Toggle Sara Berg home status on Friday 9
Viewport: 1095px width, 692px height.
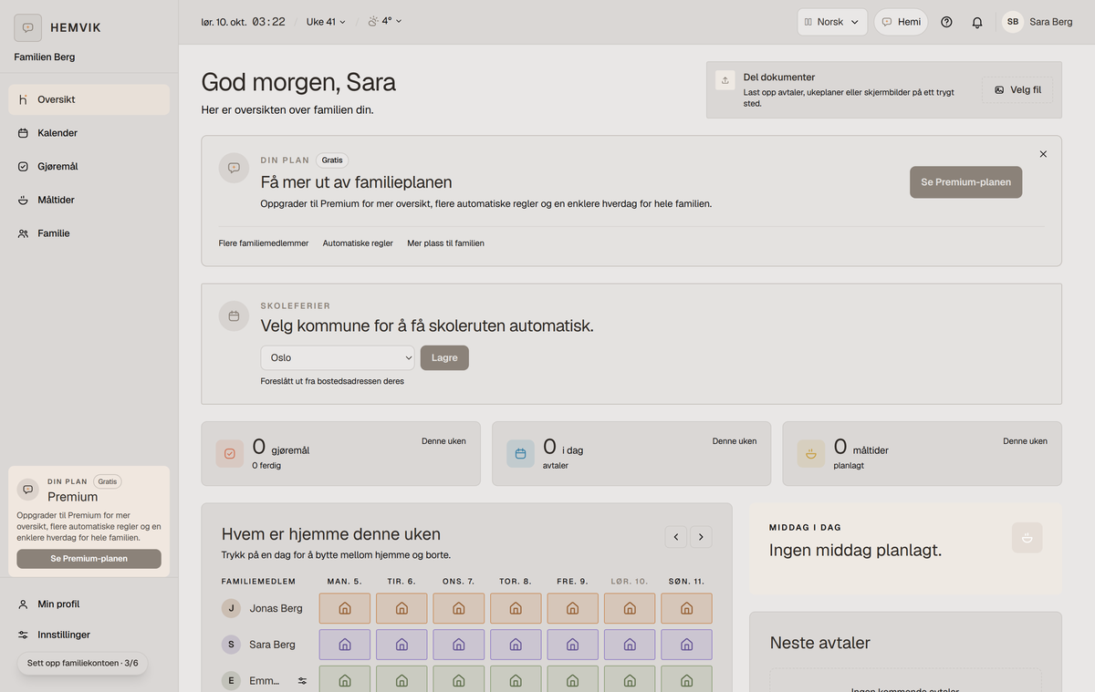point(573,645)
